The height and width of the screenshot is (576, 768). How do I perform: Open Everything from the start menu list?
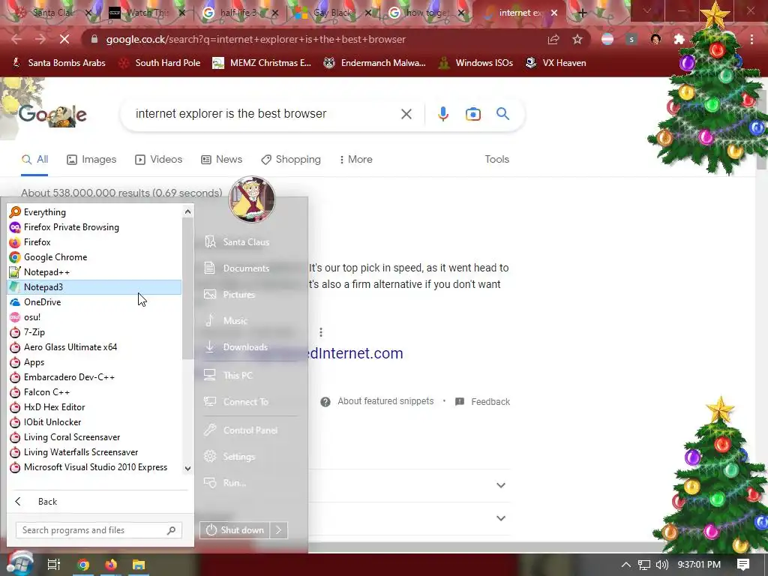pyautogui.click(x=94, y=212)
